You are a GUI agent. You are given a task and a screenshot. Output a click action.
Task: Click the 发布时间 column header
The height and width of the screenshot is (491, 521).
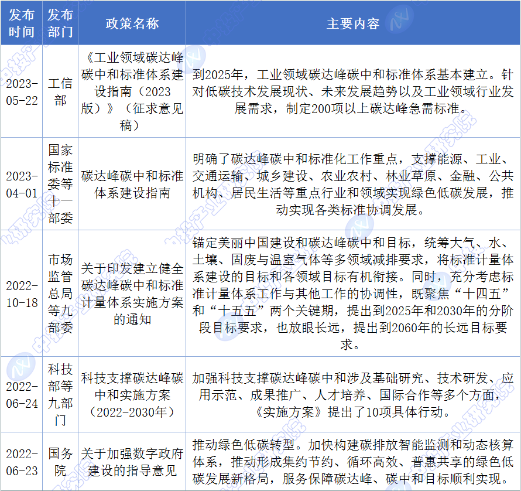[22, 23]
